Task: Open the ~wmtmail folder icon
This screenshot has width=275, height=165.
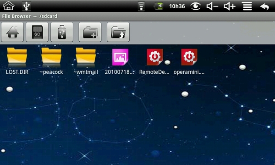Action: pos(86,56)
